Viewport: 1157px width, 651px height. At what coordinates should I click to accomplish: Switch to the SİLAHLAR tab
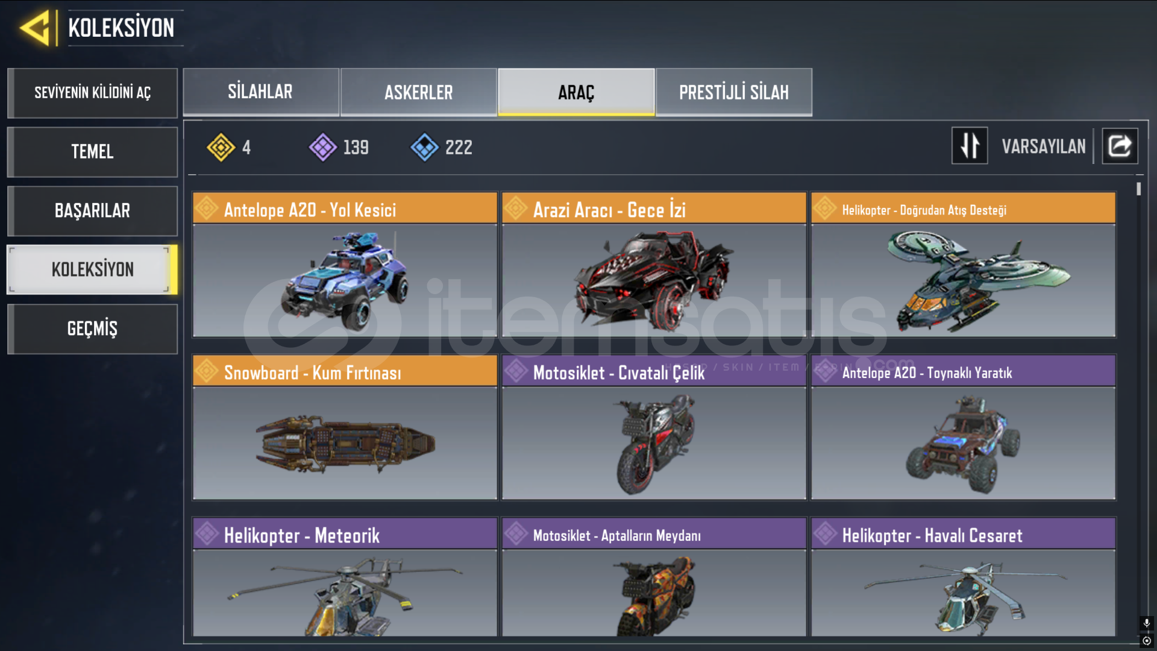[260, 92]
